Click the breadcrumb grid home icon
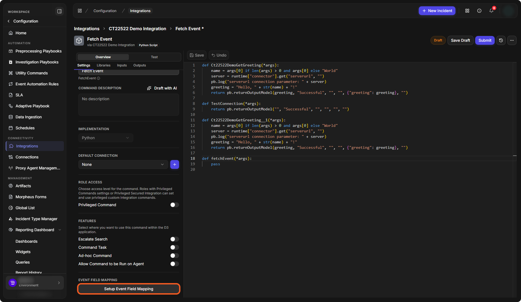This screenshot has width=521, height=302. pos(80,11)
